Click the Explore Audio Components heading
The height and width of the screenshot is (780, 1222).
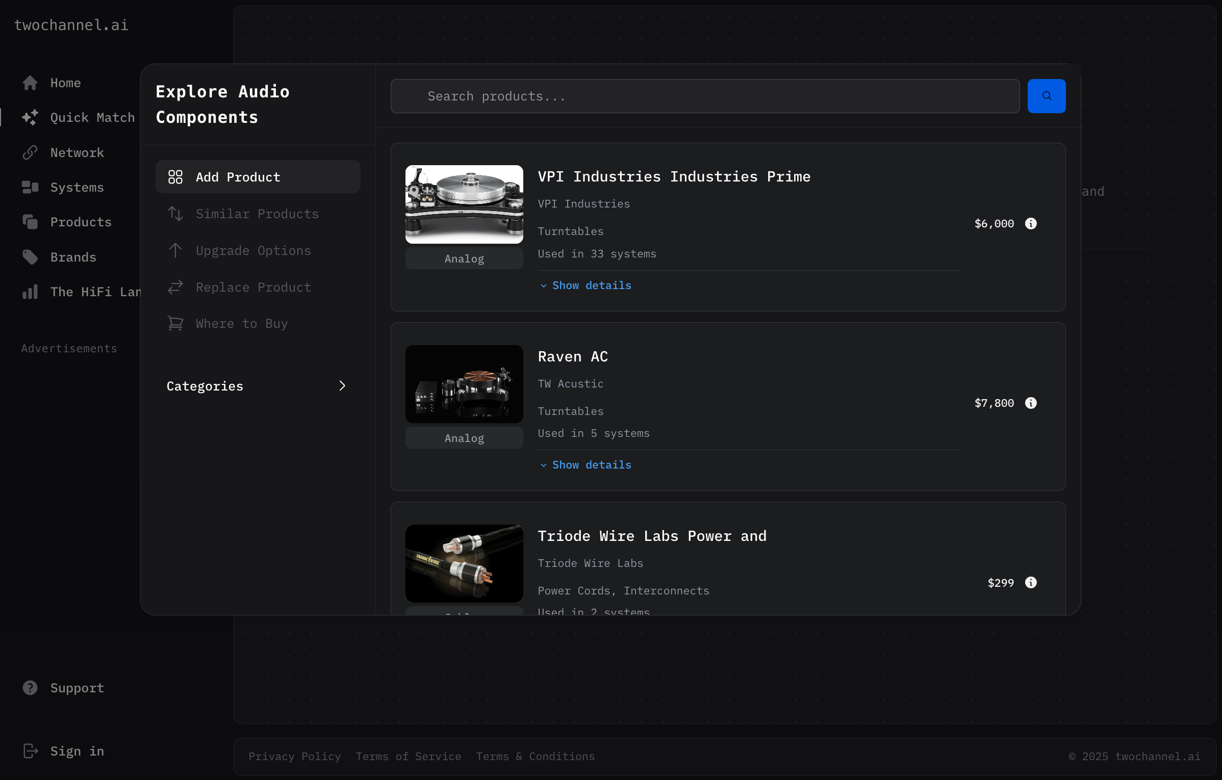222,104
